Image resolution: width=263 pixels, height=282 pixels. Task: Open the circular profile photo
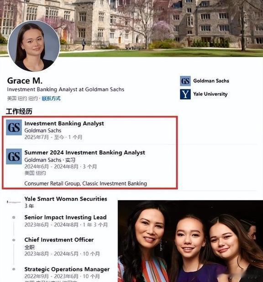tap(34, 46)
